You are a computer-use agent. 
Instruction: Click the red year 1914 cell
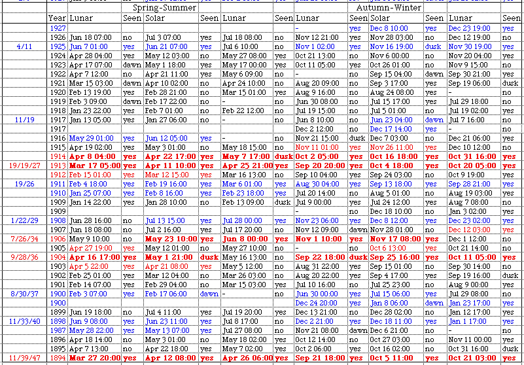[58, 157]
